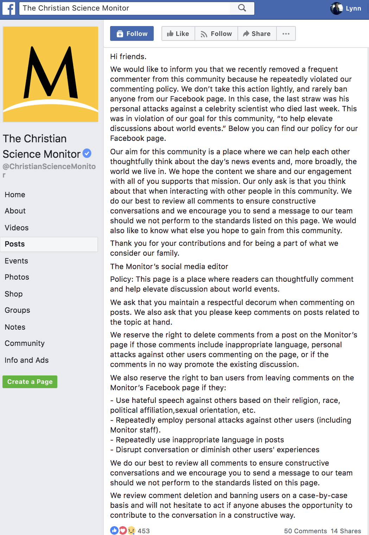Click the RSS Follow icon
This screenshot has width=369, height=535.
pyautogui.click(x=204, y=33)
